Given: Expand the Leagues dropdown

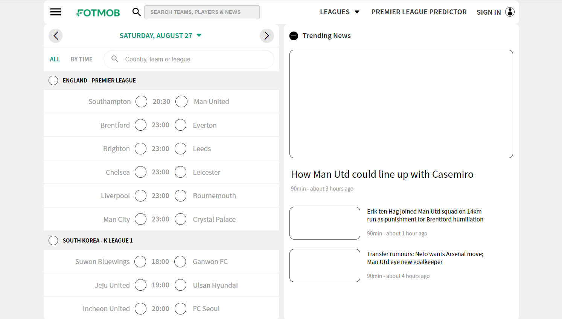Looking at the screenshot, I should pos(340,12).
